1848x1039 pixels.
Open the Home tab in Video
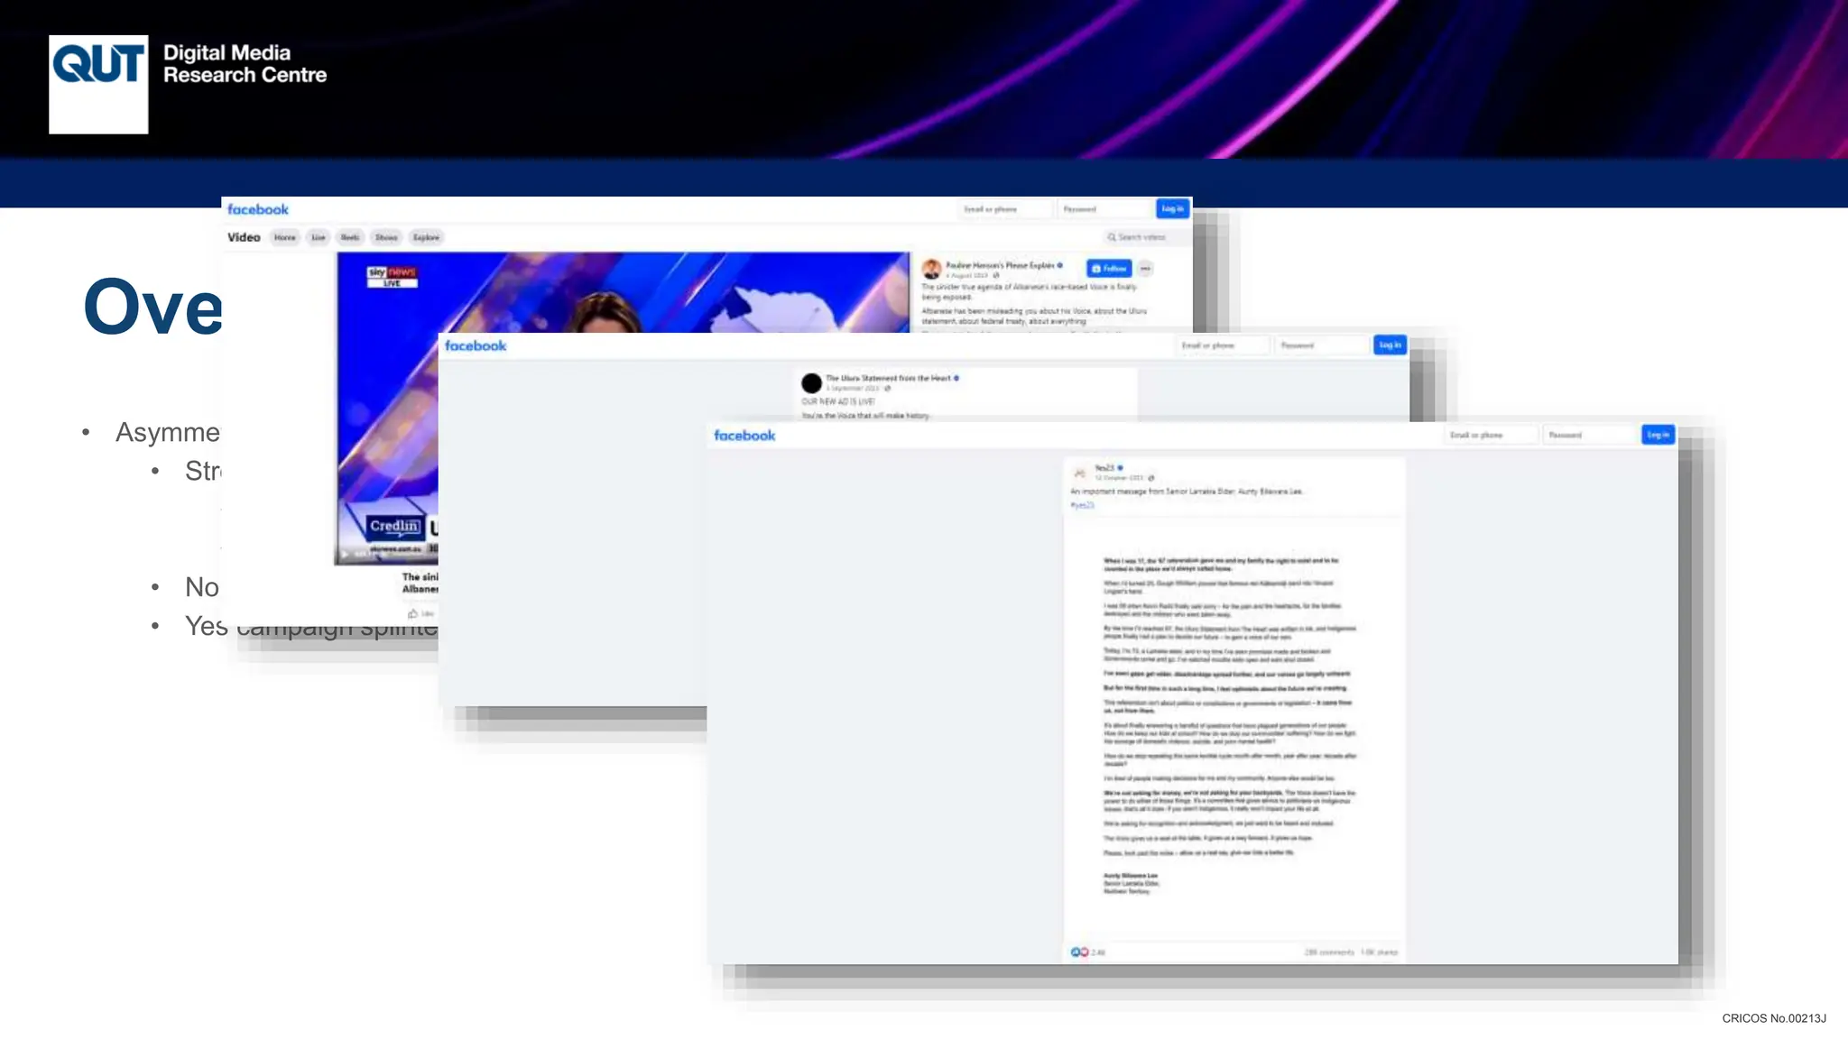pos(285,237)
